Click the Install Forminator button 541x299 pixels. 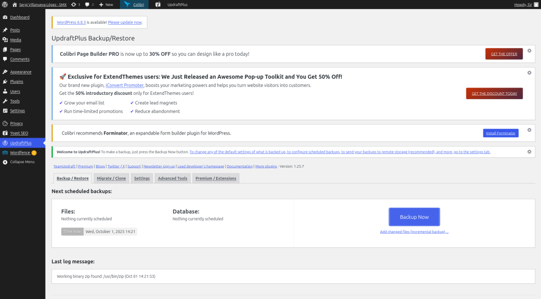click(500, 133)
